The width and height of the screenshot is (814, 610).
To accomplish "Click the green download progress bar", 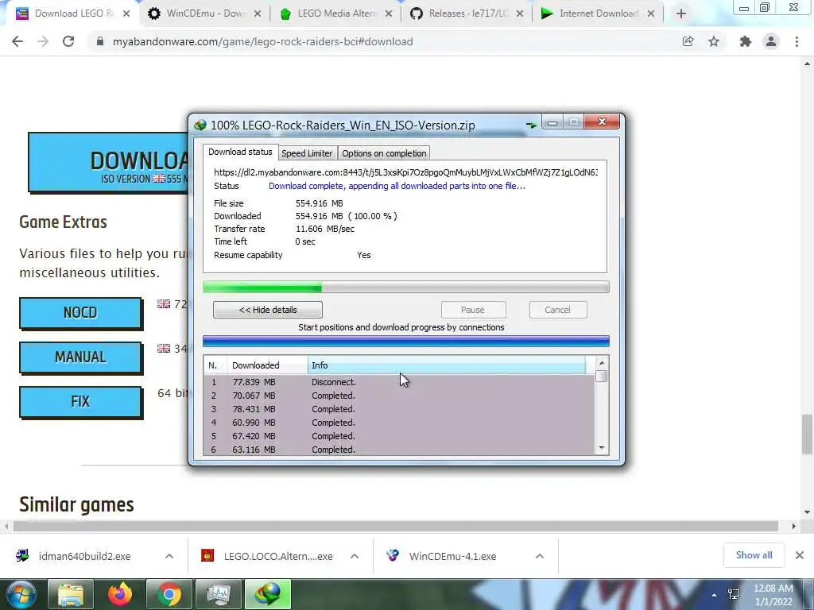I will point(406,287).
